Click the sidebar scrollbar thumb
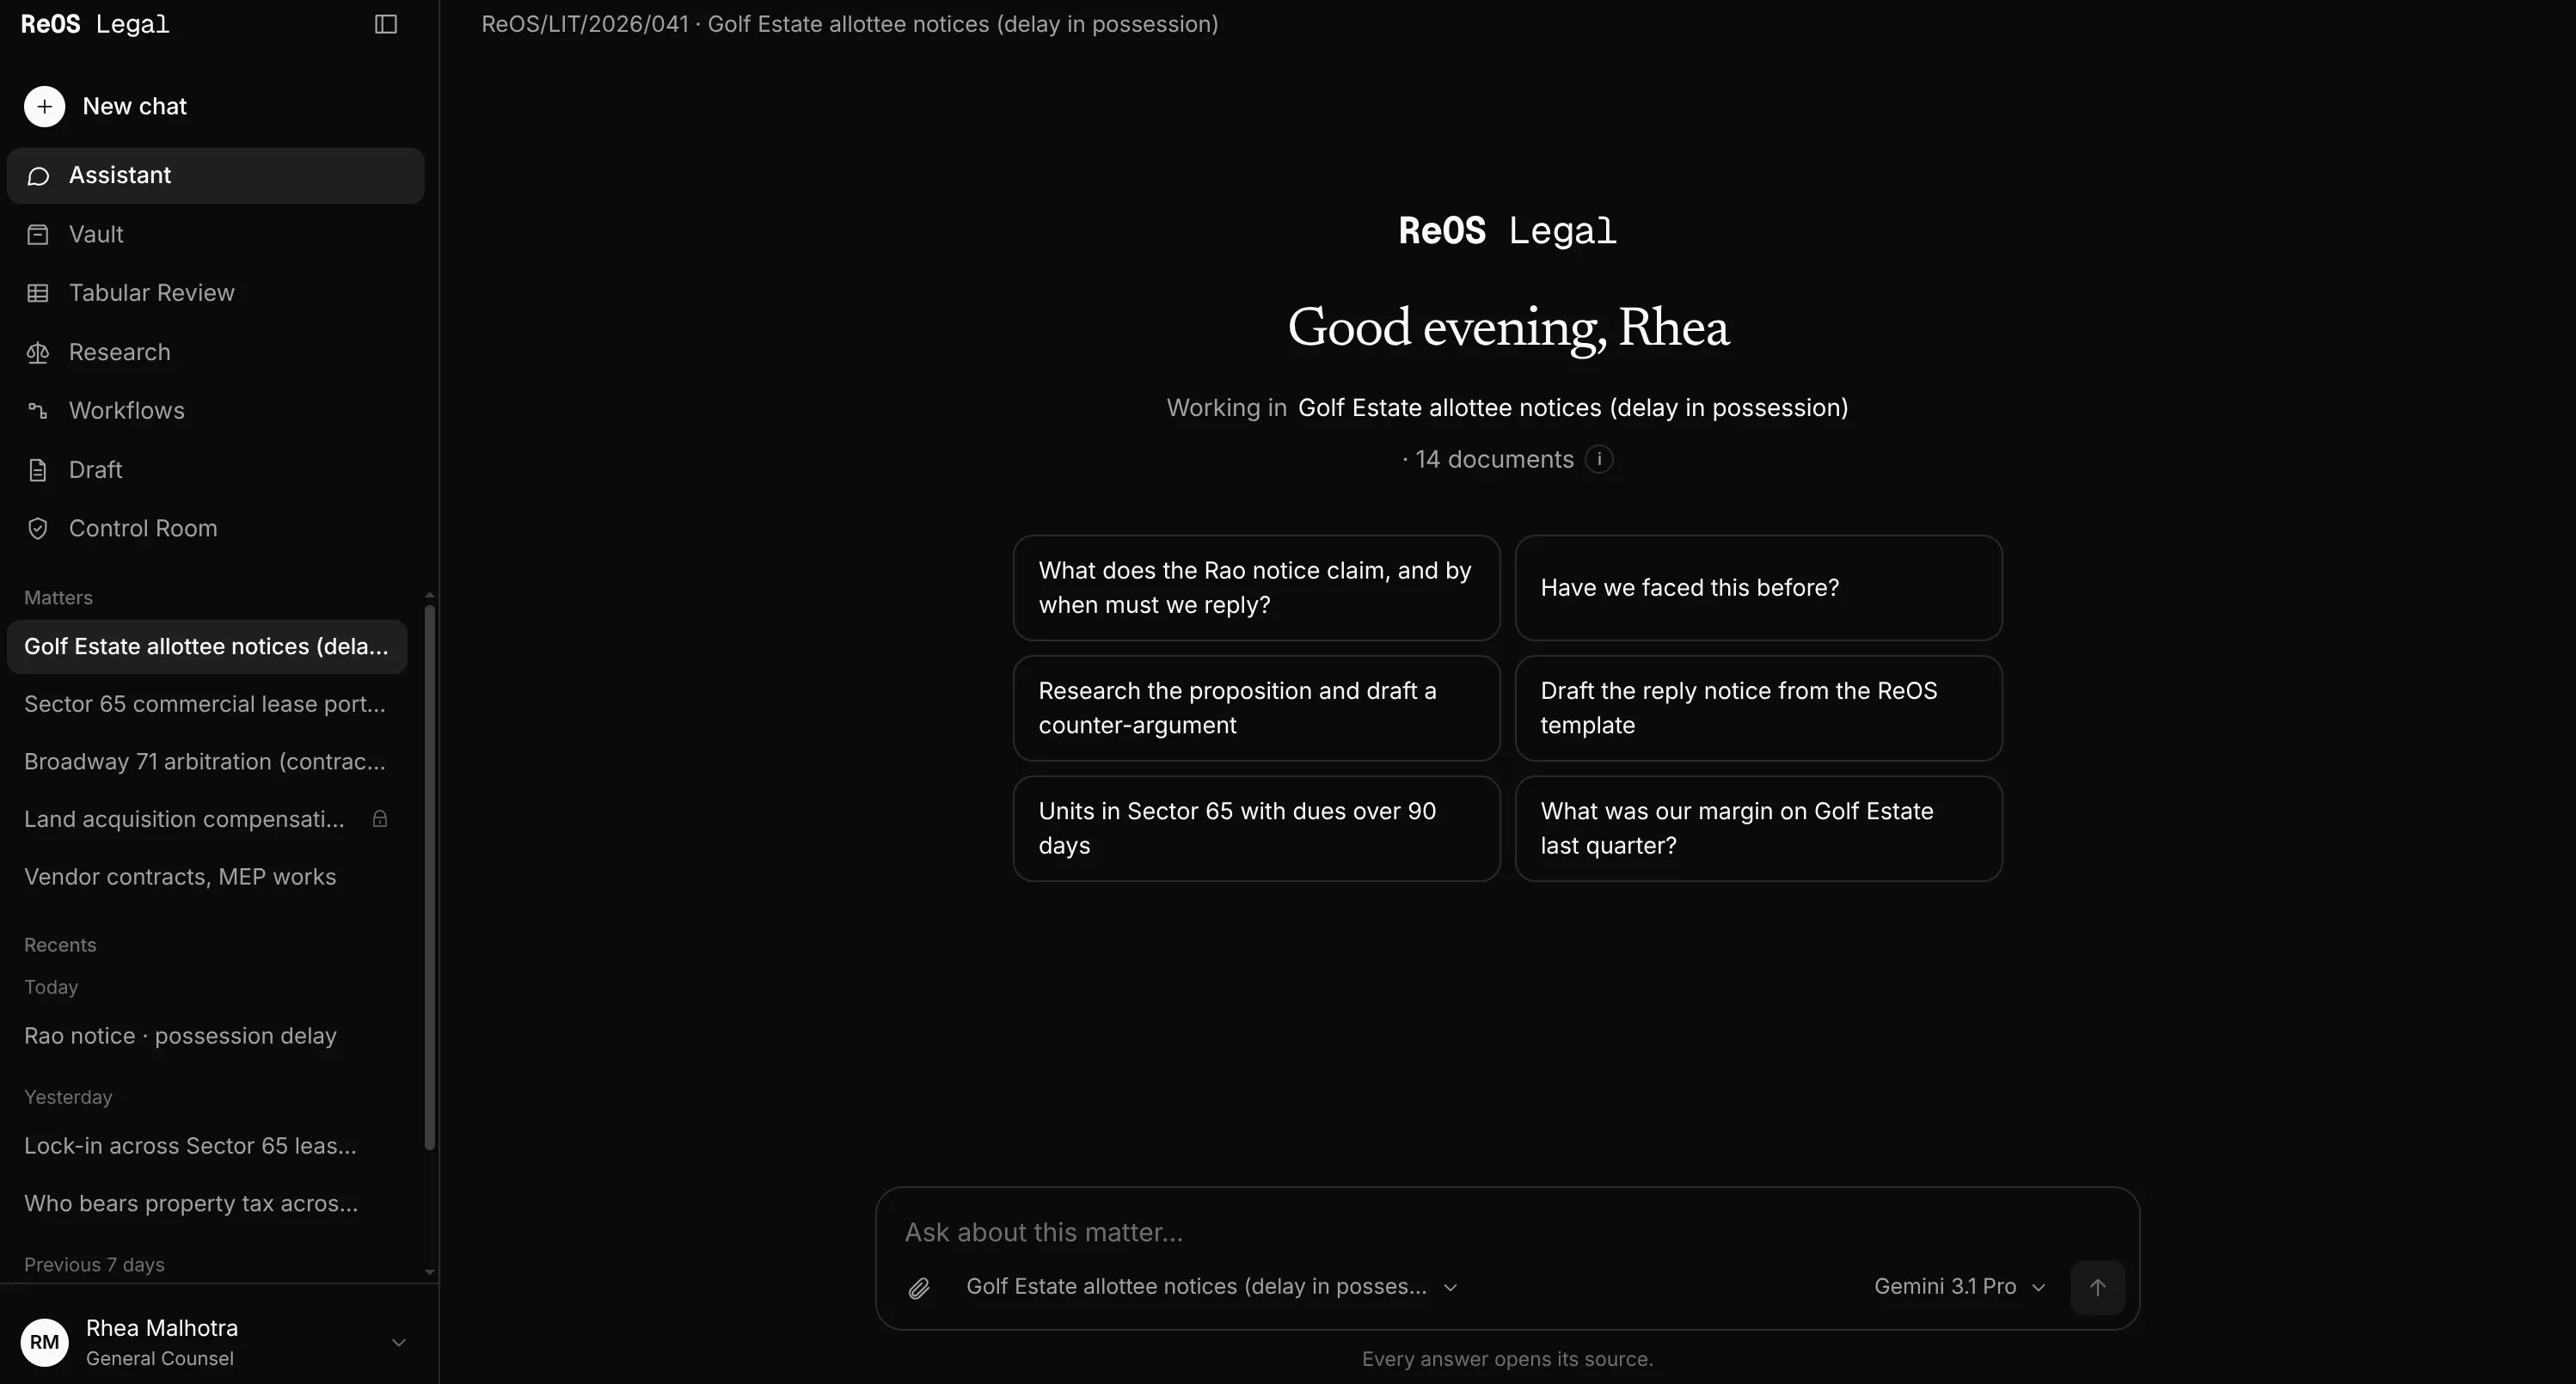The image size is (2576, 1384). point(430,878)
